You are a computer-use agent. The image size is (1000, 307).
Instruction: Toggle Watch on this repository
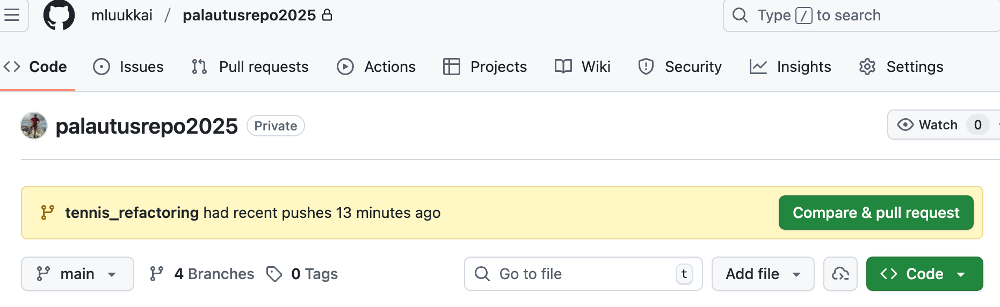point(928,125)
